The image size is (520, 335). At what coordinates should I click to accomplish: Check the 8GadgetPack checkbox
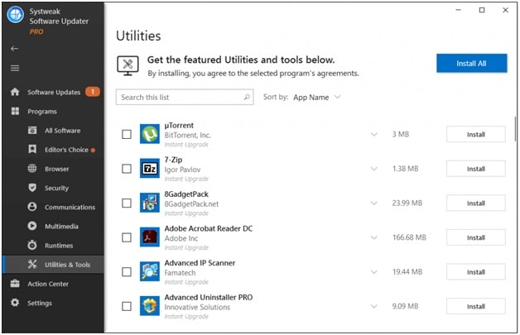[127, 203]
